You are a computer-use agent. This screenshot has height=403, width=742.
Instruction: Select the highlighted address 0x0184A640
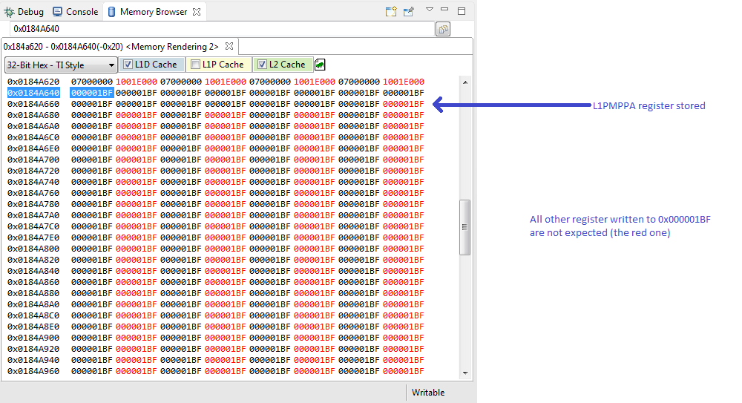tap(33, 93)
